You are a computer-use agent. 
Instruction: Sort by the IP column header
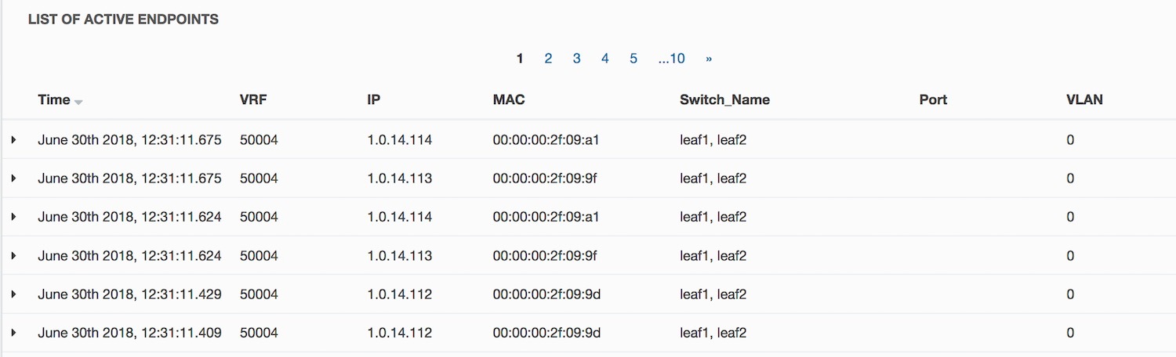pyautogui.click(x=373, y=99)
